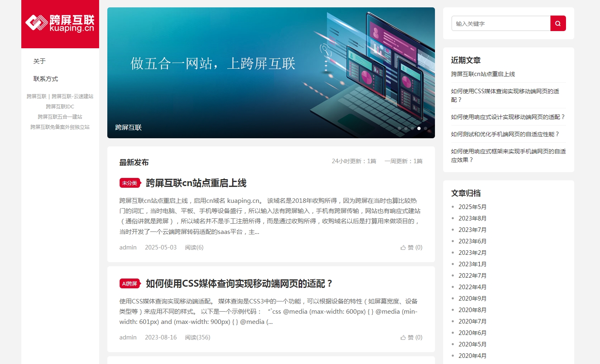Click the date 2023-08-16

[x=161, y=337]
